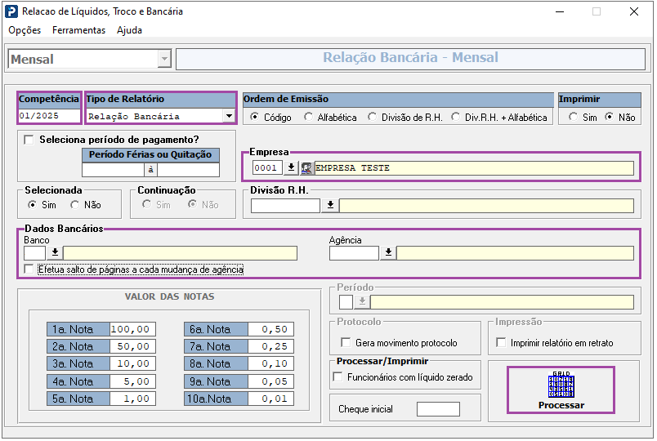Viewport: 657px width, 441px height.
Task: Enable Seleciona período de pagamento checkbox
Action: click(29, 140)
